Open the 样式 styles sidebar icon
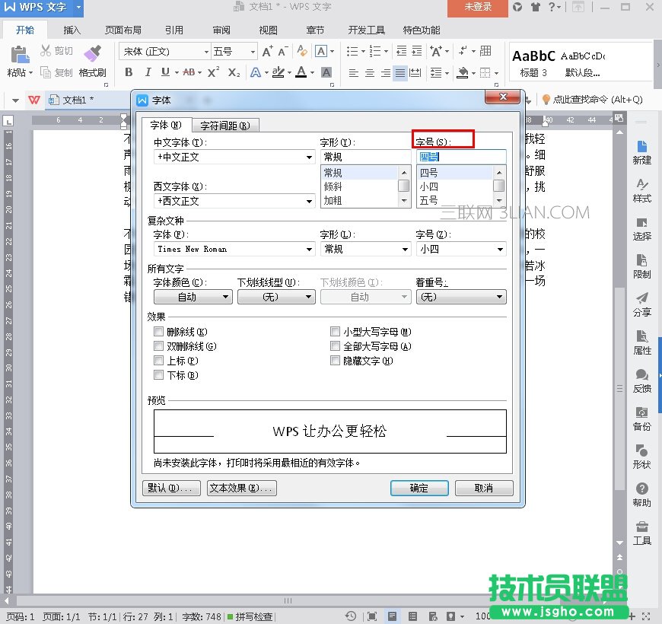 641,189
